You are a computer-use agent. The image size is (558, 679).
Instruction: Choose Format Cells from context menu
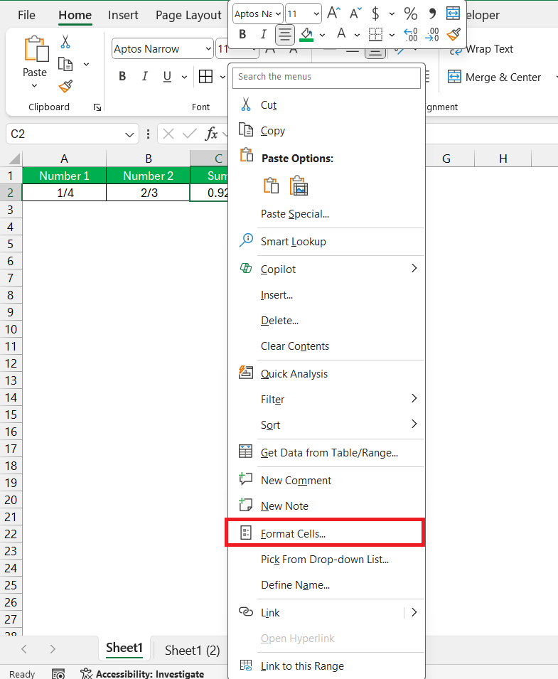point(326,533)
